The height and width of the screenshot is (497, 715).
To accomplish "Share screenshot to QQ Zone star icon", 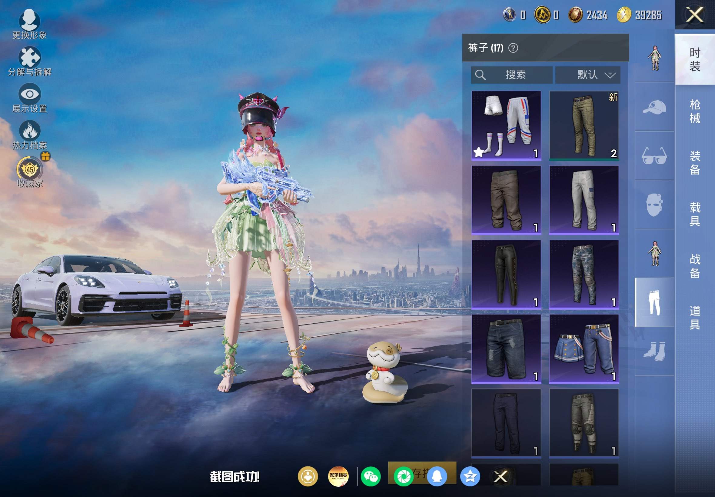I will (470, 476).
